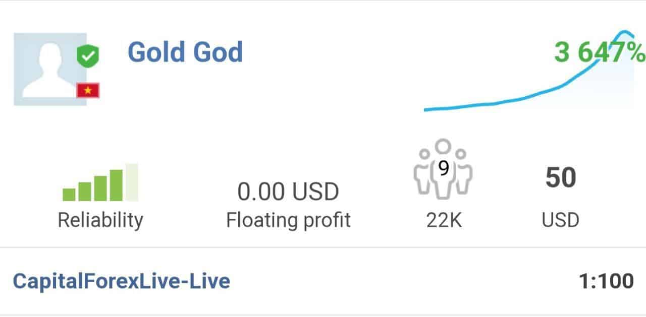Click the 22K subscribers funds label
The width and height of the screenshot is (646, 317).
[444, 221]
